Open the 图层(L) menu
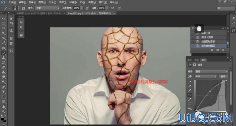Screen dimensions: 236x126 (x=42, y=2)
